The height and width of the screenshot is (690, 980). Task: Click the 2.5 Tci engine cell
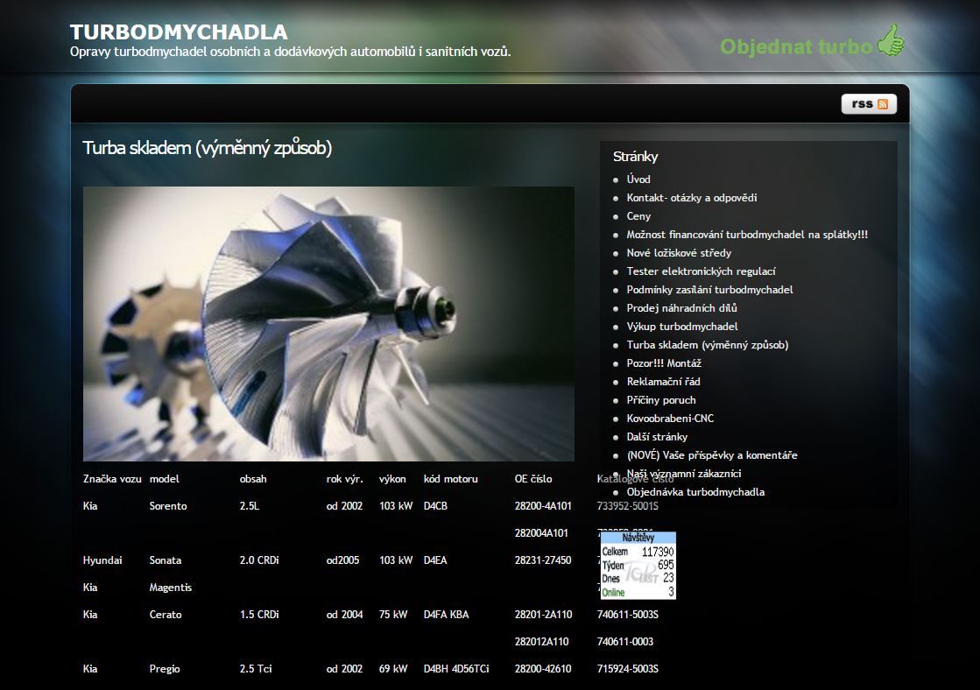click(x=256, y=669)
